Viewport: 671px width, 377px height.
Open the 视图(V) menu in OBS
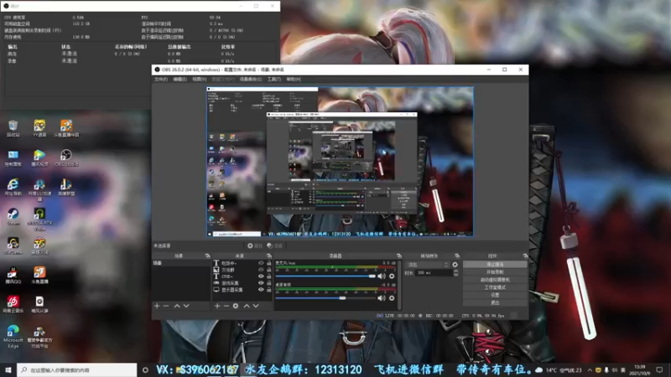pyautogui.click(x=200, y=79)
